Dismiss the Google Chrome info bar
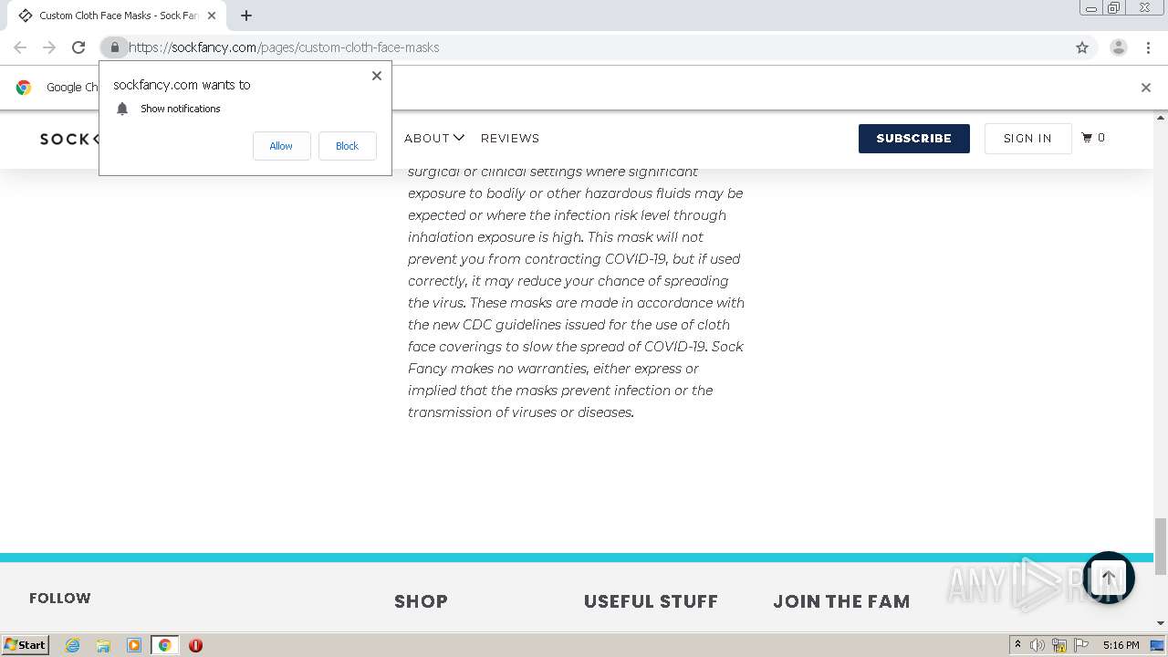 (x=1146, y=88)
